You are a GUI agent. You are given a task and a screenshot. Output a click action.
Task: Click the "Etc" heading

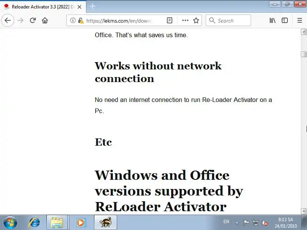click(x=103, y=142)
